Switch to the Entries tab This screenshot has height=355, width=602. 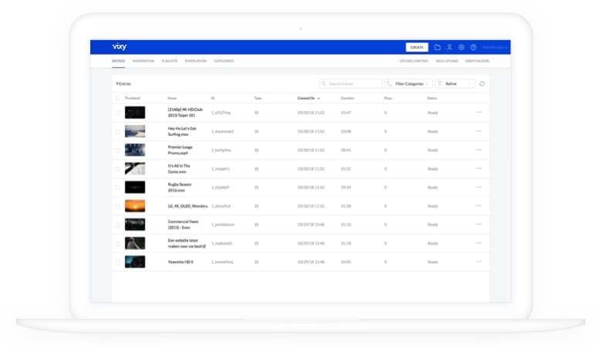click(x=118, y=61)
